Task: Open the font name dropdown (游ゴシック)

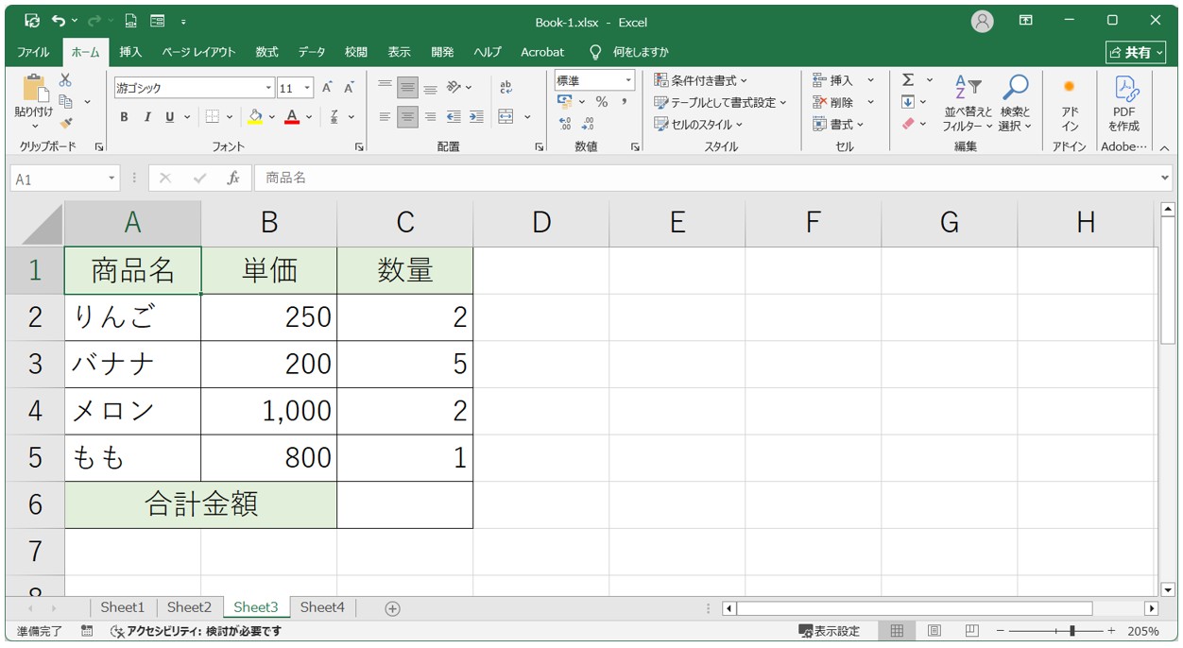Action: (x=268, y=88)
